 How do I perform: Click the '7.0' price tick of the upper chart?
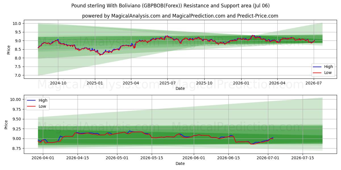(x=18, y=75)
